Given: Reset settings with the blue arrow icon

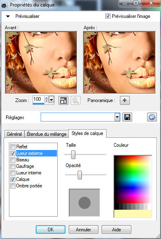Looking at the screenshot, I should 152,117.
